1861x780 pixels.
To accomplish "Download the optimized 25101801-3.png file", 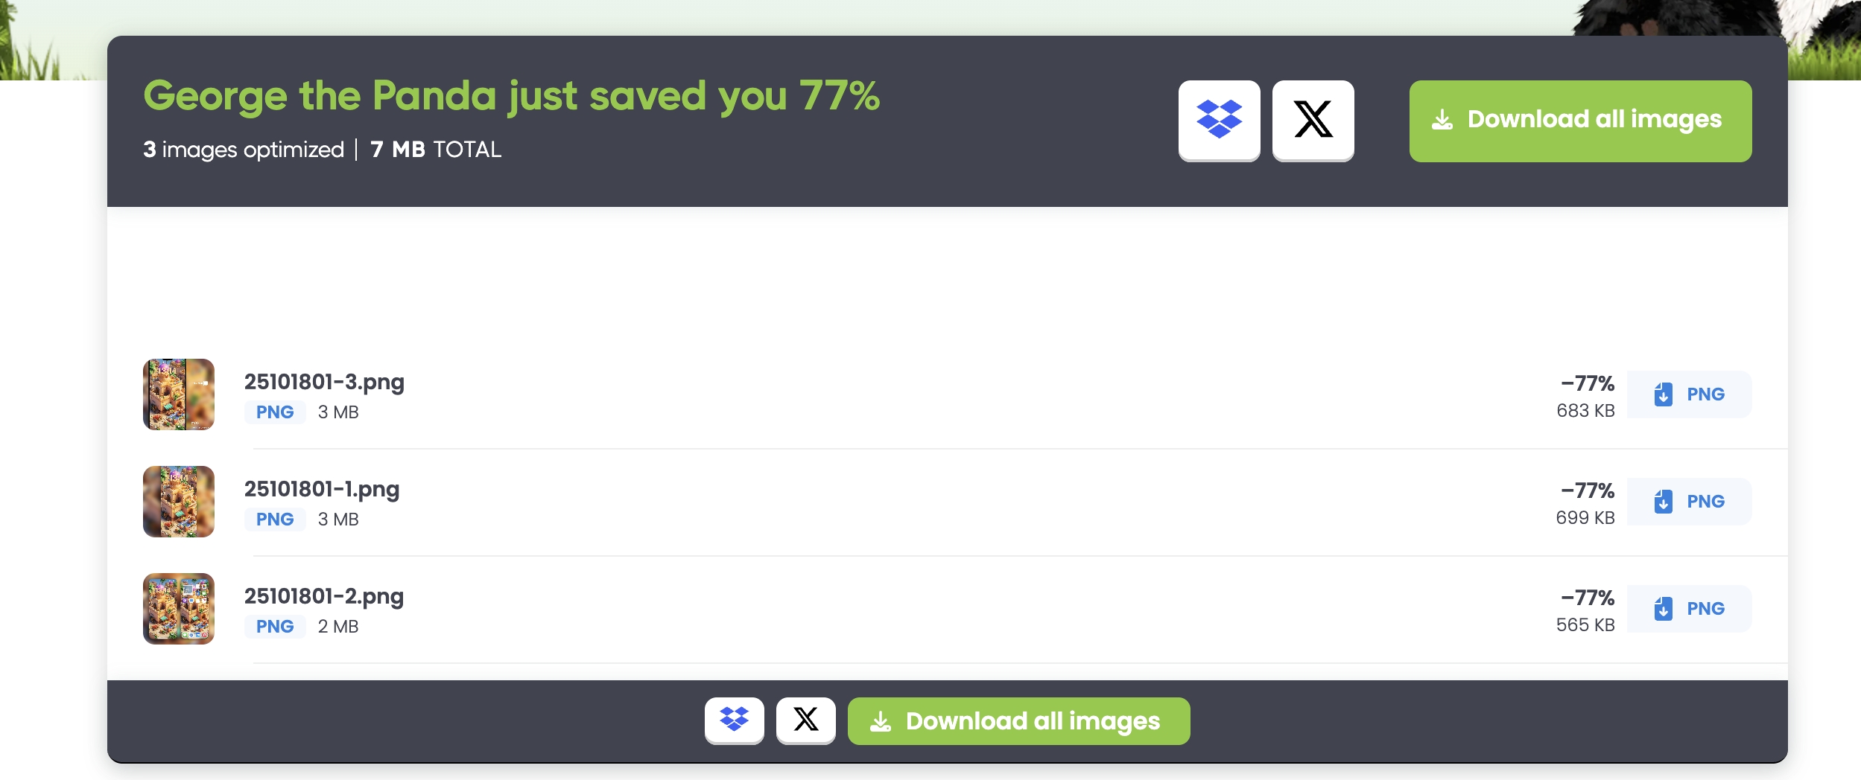I will [x=1689, y=394].
